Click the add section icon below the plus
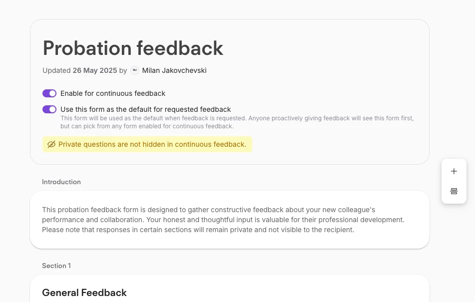The height and width of the screenshot is (302, 475). (x=454, y=191)
